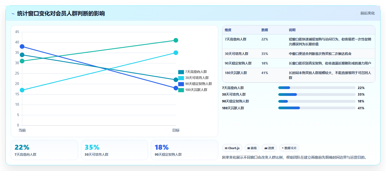Viewport: 386px width, 171px height.
Task: Click the 7天高意向人群 data point at 目标
Action: coord(176,80)
